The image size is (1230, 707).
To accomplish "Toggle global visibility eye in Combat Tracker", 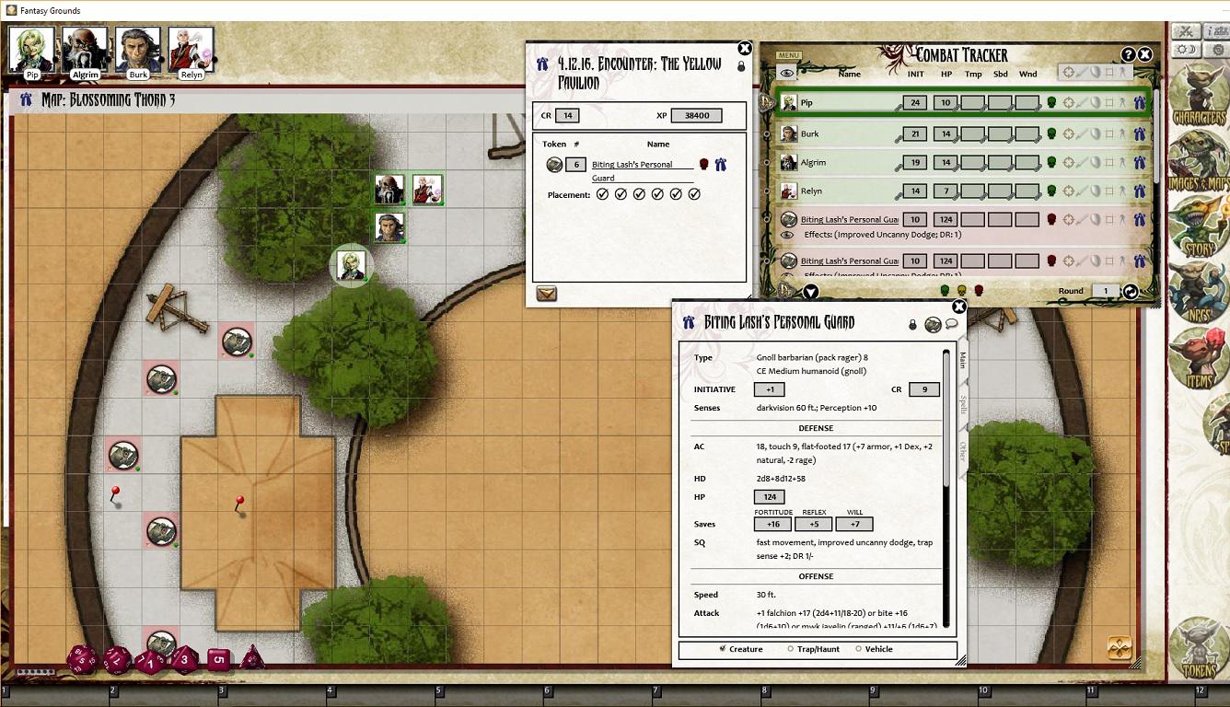I will [x=787, y=74].
